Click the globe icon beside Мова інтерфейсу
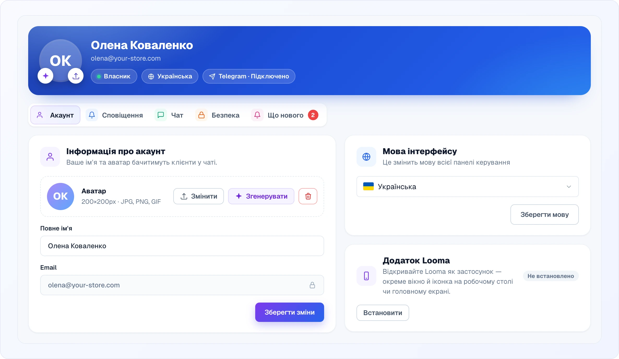This screenshot has width=619, height=359. (x=366, y=157)
